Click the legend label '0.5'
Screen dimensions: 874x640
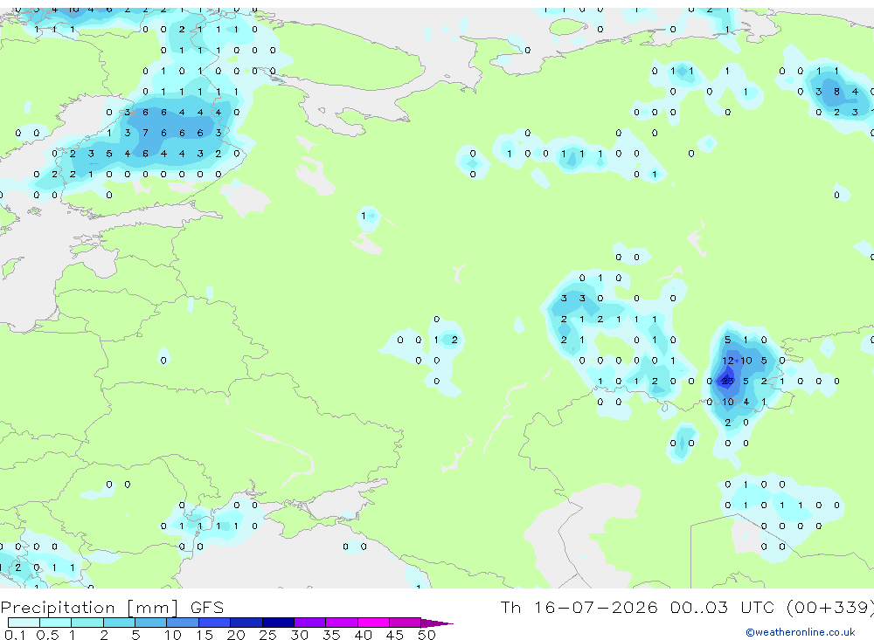pos(47,635)
